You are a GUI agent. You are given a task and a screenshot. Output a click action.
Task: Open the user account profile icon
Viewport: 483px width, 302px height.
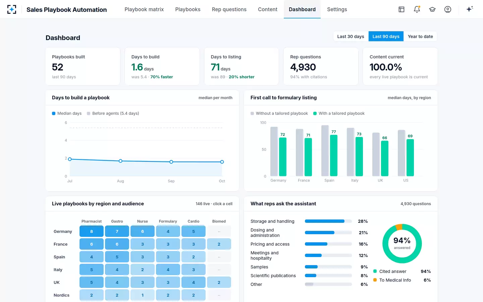[448, 9]
